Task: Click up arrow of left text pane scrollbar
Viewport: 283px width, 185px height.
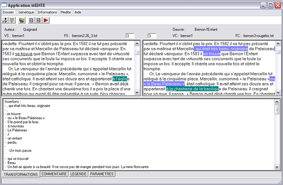Action: pos(137,43)
